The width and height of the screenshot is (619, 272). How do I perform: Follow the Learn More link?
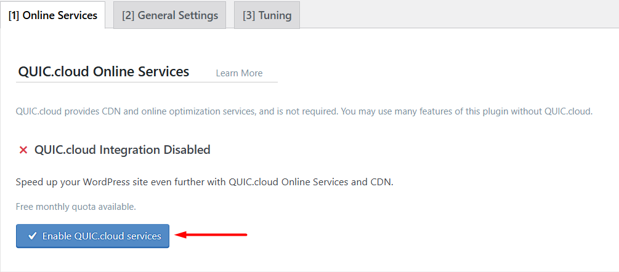coord(239,73)
